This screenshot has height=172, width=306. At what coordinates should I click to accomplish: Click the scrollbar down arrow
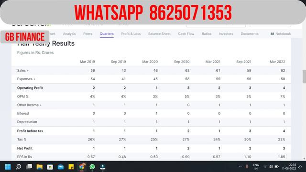[304, 159]
